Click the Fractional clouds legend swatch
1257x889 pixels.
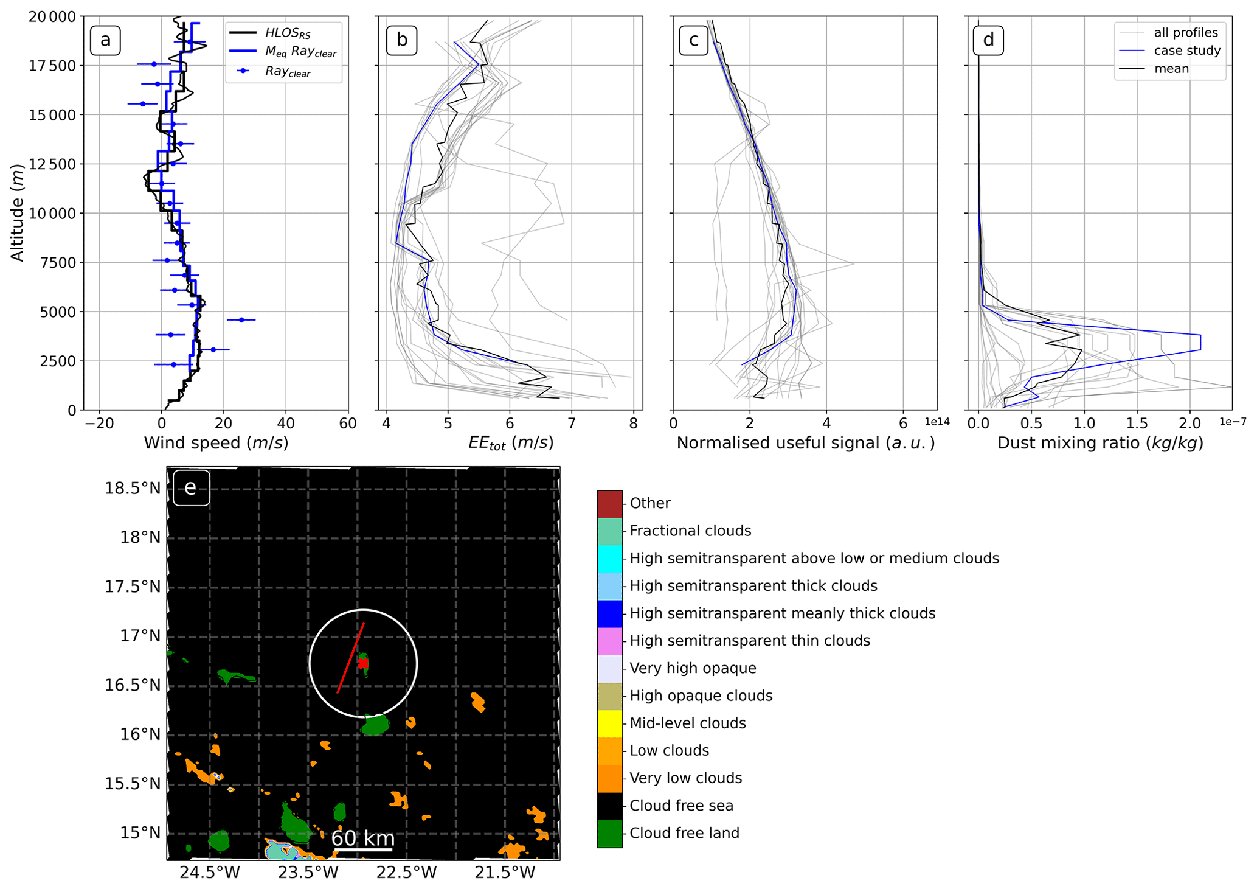click(609, 531)
